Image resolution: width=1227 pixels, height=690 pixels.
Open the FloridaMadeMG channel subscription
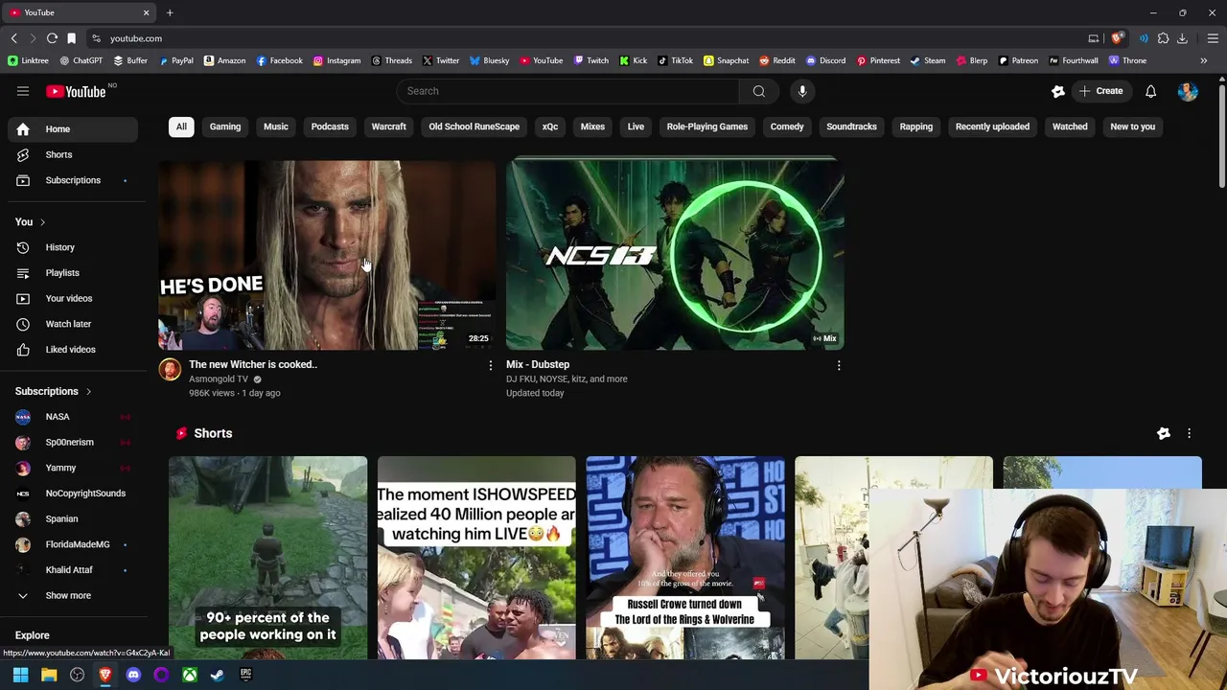pos(73,544)
